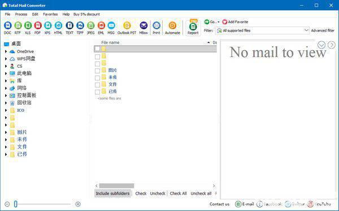Open the Advanced filter link
Screen dimensions: 339x211
coord(323,30)
